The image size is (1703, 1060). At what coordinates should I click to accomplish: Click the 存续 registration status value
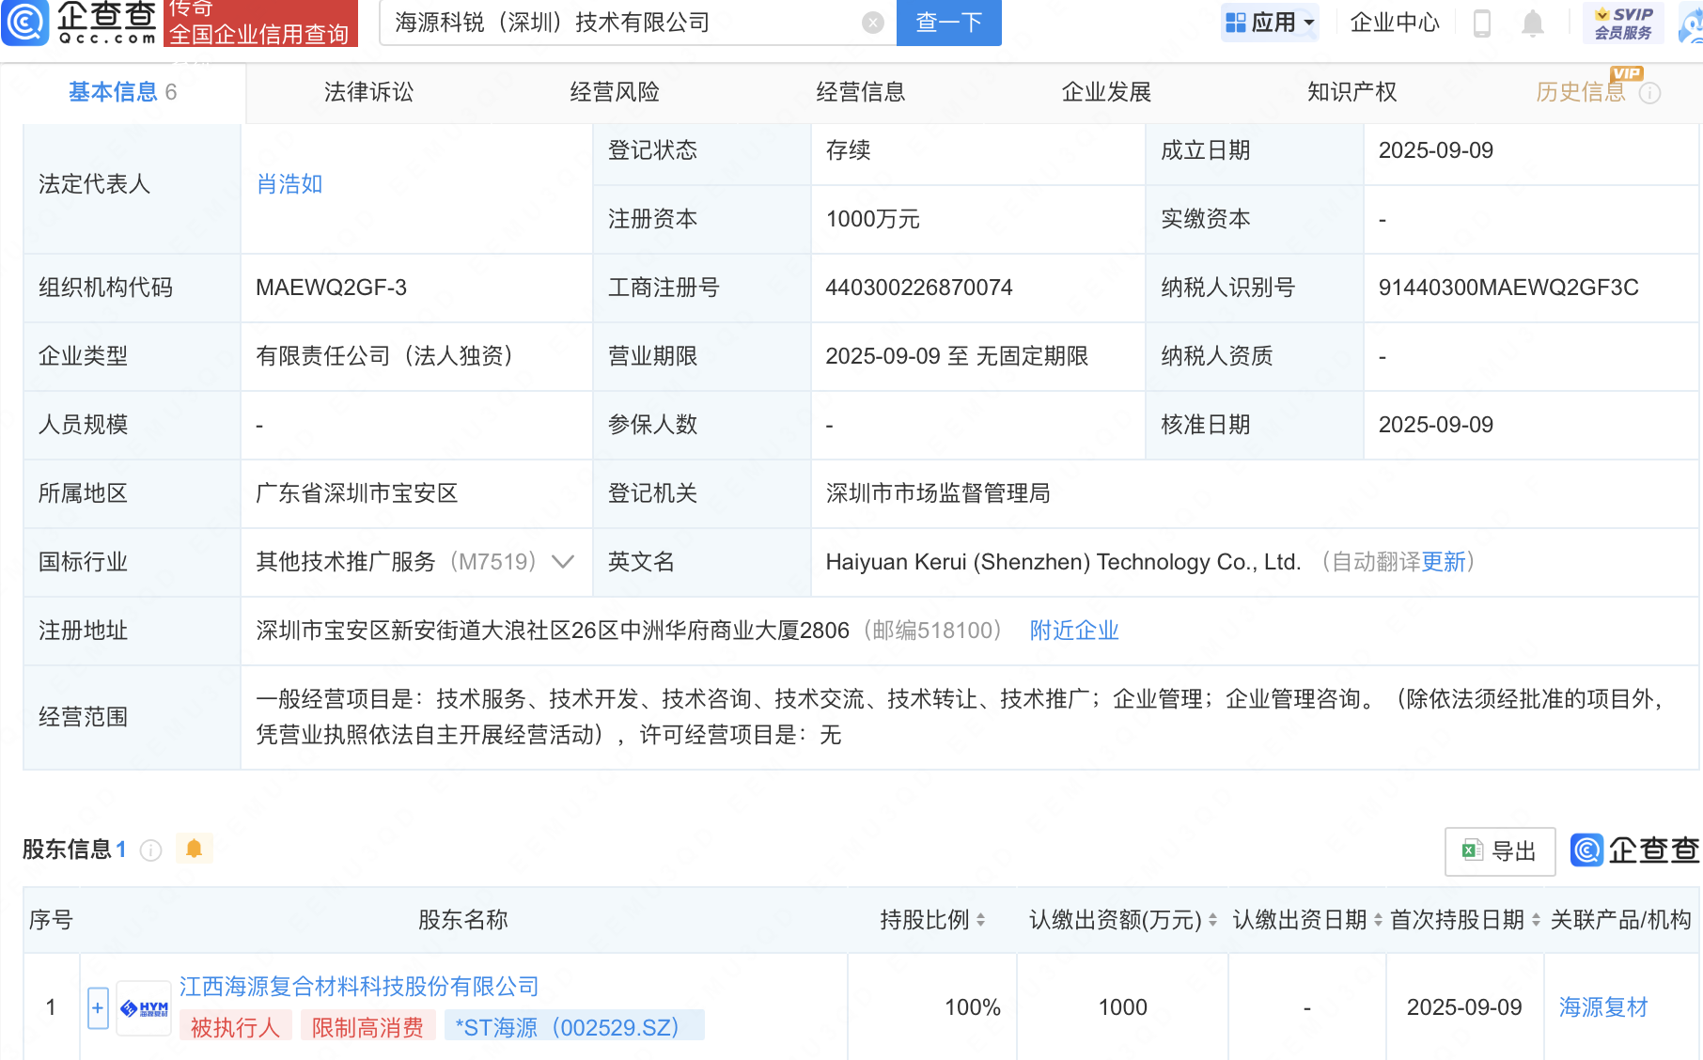(x=848, y=150)
